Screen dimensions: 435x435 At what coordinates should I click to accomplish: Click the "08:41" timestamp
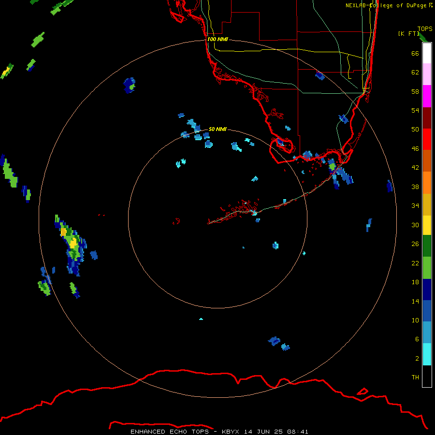pyautogui.click(x=298, y=432)
